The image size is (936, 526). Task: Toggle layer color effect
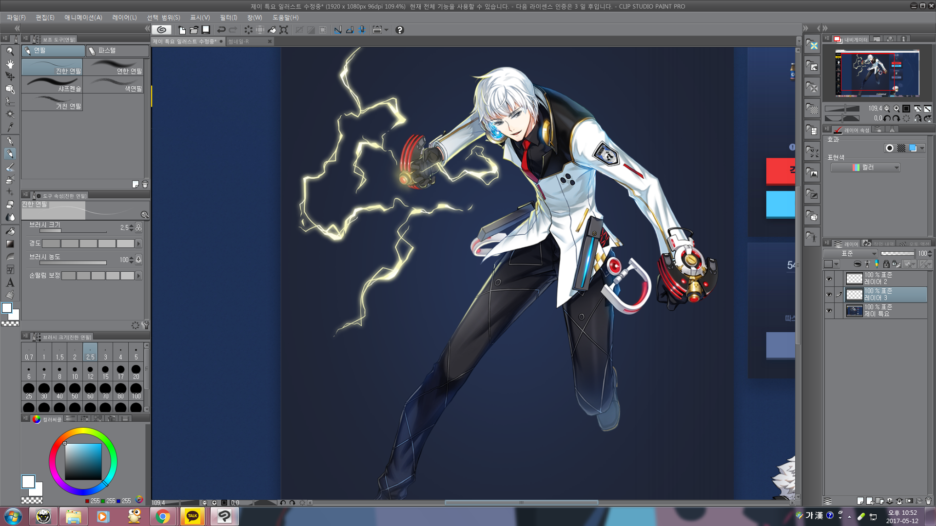(913, 148)
